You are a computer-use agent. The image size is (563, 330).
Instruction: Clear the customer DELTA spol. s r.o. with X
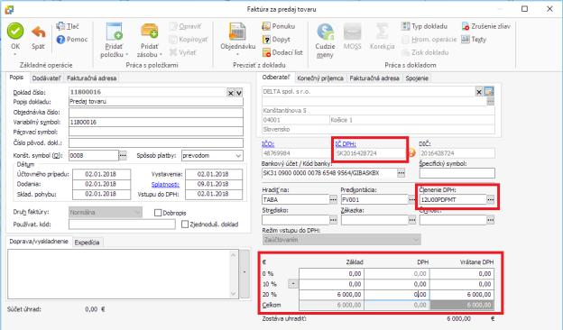point(478,92)
